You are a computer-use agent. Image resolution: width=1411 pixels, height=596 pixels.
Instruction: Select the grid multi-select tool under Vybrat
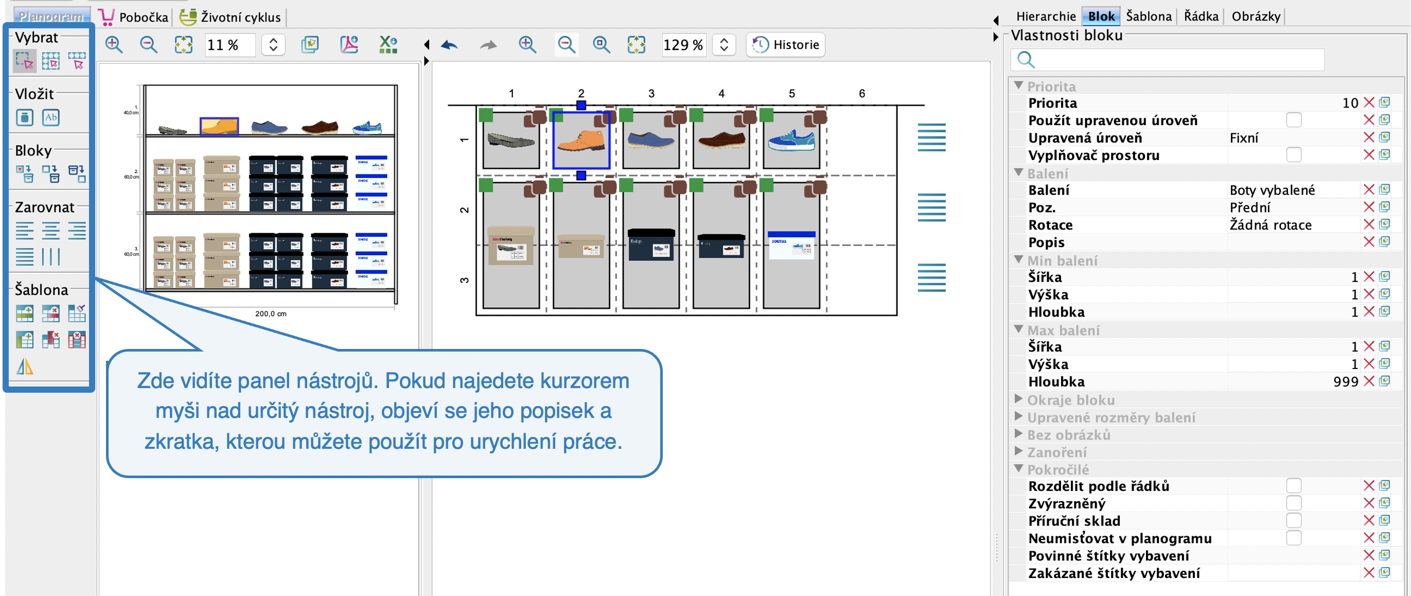[51, 60]
